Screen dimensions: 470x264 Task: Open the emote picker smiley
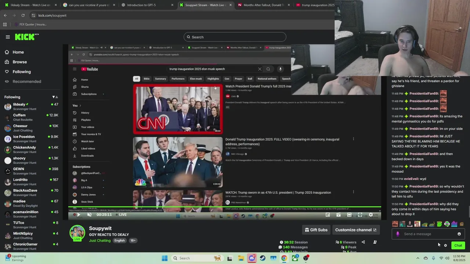tap(459, 234)
